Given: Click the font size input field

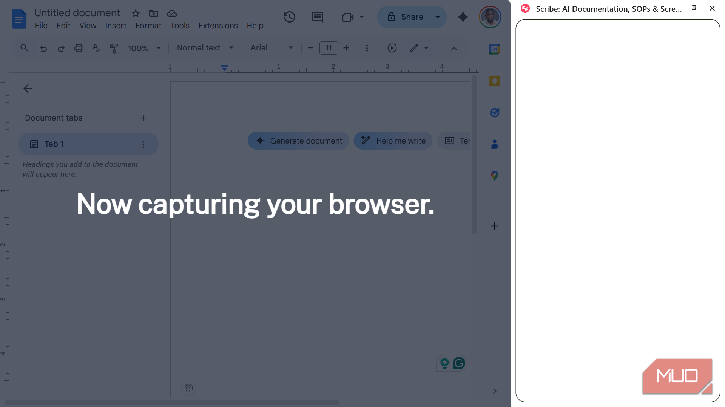Looking at the screenshot, I should pyautogui.click(x=329, y=48).
